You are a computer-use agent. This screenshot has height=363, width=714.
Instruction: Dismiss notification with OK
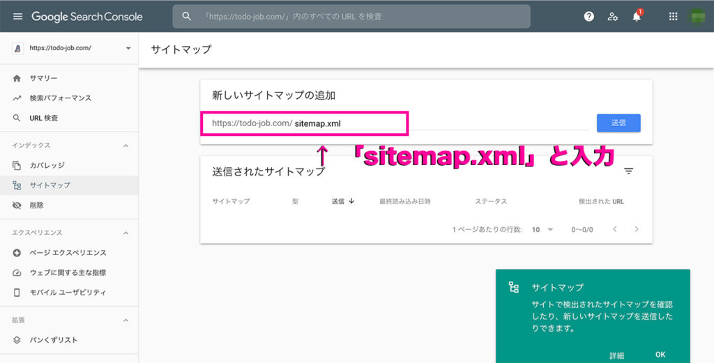660,355
